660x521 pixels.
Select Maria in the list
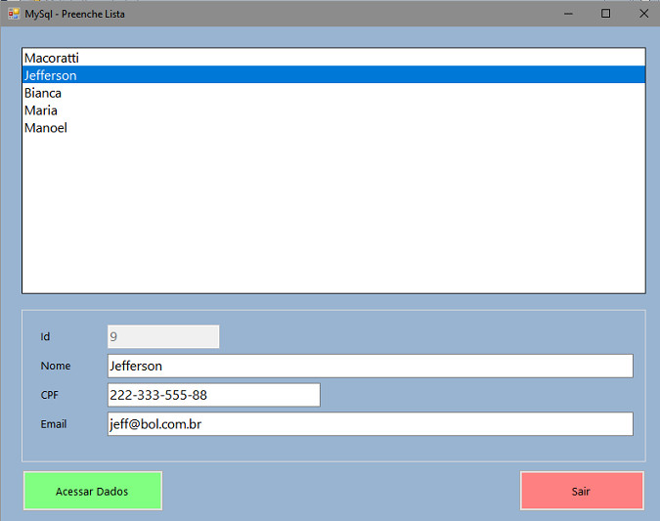pos(333,110)
